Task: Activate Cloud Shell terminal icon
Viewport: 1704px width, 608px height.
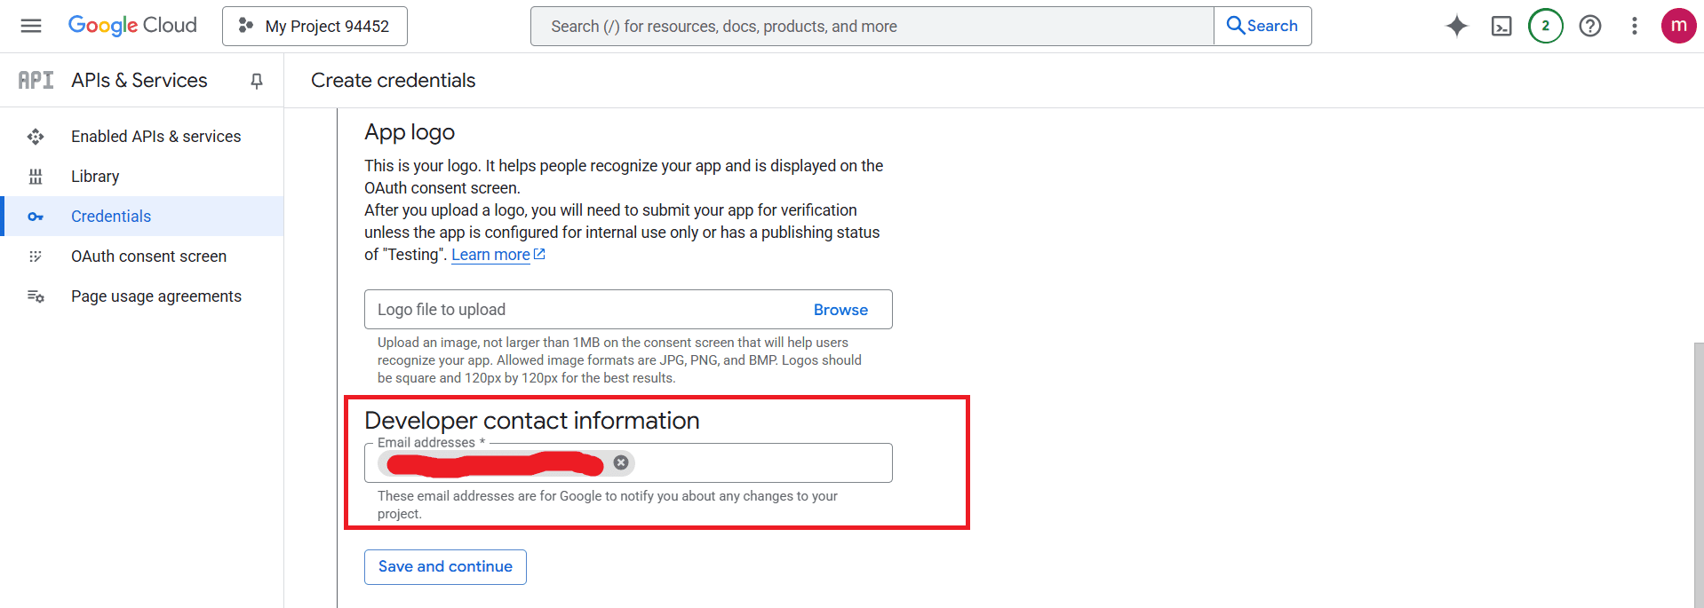Action: [x=1501, y=26]
